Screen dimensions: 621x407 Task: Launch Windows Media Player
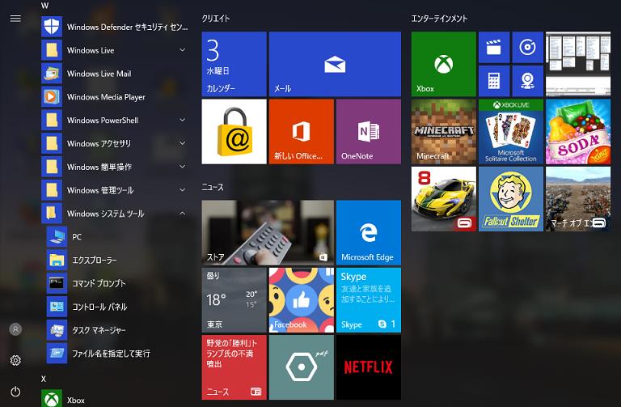click(x=115, y=97)
